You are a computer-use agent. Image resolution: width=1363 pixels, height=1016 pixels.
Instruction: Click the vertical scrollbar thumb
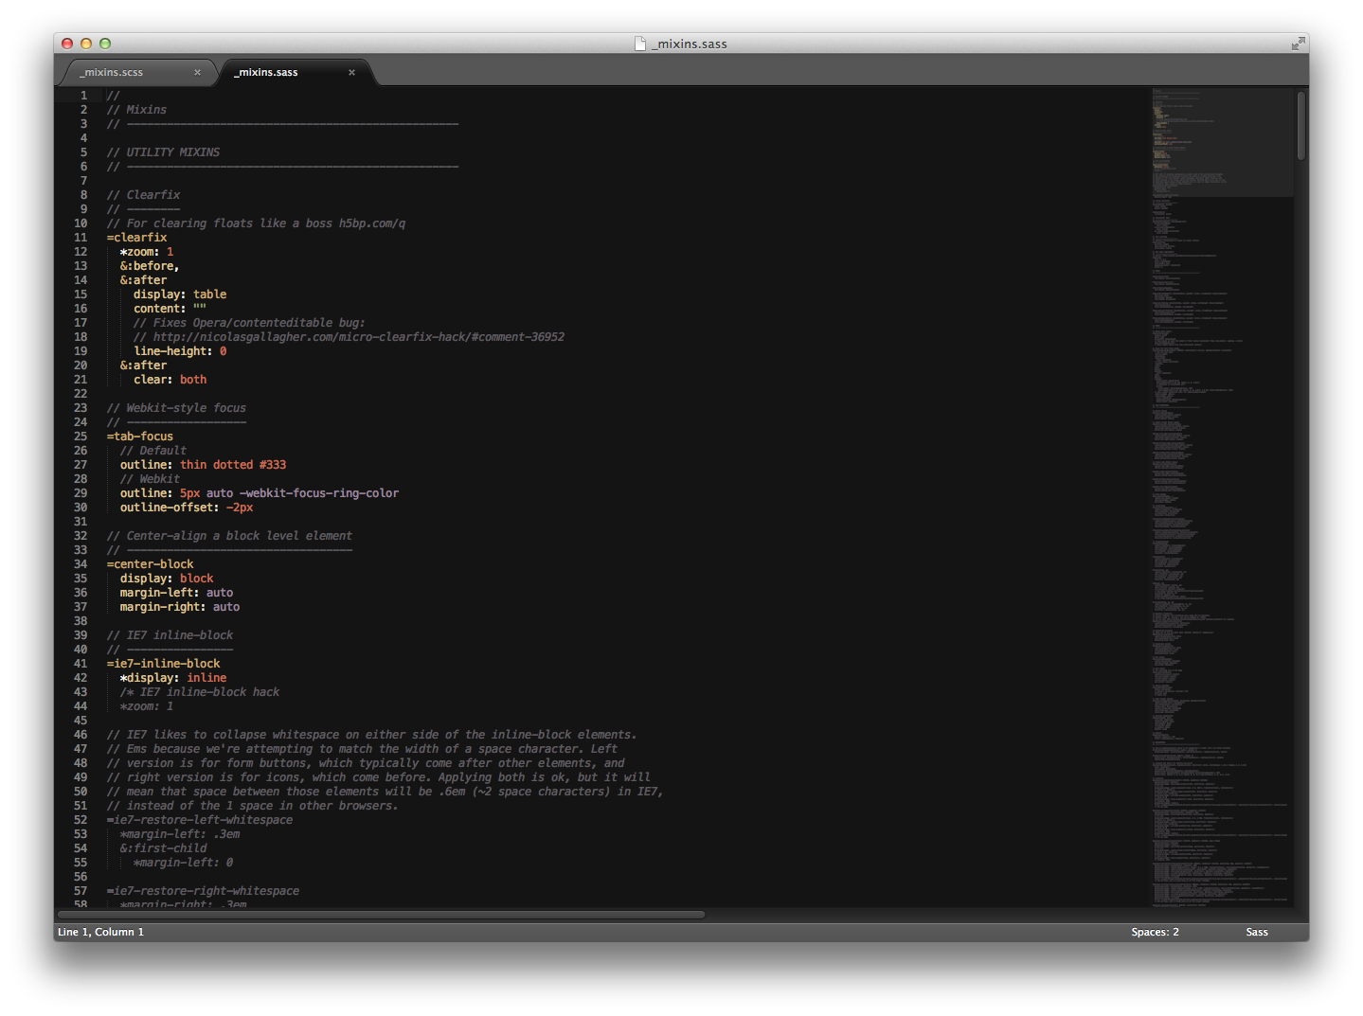point(1301,125)
